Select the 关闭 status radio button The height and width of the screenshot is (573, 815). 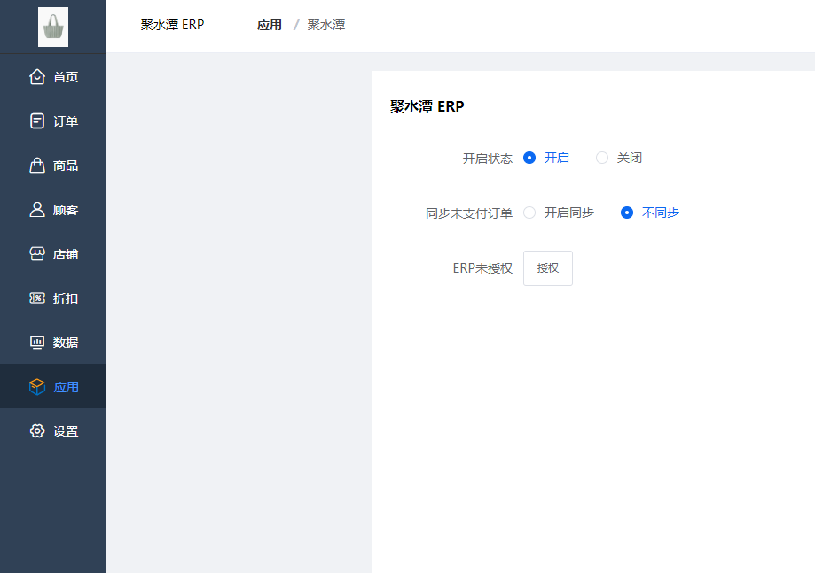[602, 158]
